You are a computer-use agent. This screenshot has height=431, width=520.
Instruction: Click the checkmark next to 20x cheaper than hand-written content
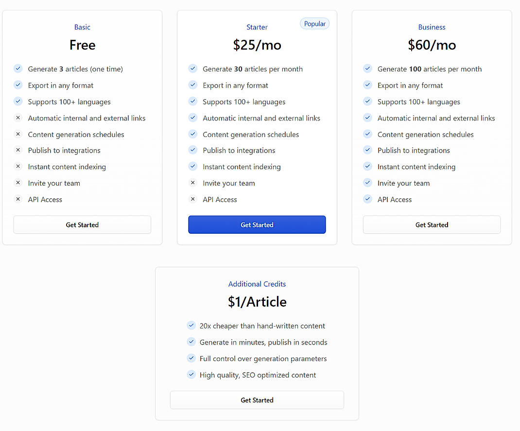[191, 326]
